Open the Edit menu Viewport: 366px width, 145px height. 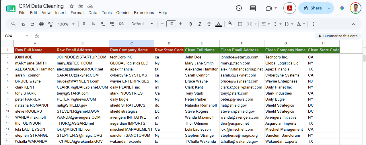tap(34, 13)
